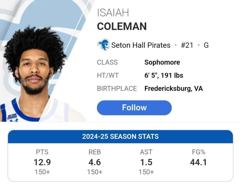The height and width of the screenshot is (189, 240).
Task: Select the 4.6 rebounds value
Action: click(x=95, y=162)
